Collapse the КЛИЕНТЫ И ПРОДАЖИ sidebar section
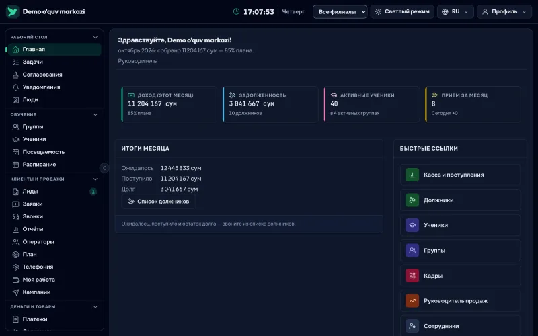Image resolution: width=538 pixels, height=336 pixels. [95, 179]
